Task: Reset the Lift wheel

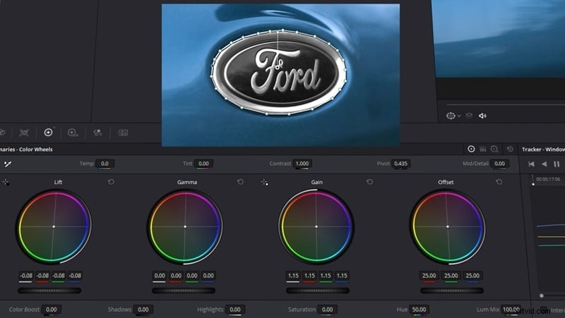Action: [x=111, y=182]
